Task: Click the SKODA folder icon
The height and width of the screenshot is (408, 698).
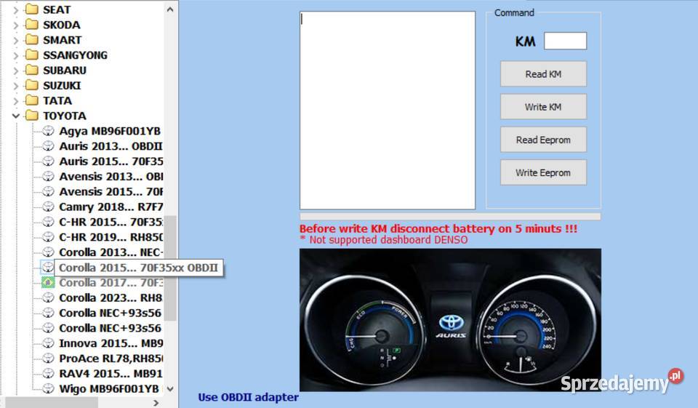Action: point(31,25)
